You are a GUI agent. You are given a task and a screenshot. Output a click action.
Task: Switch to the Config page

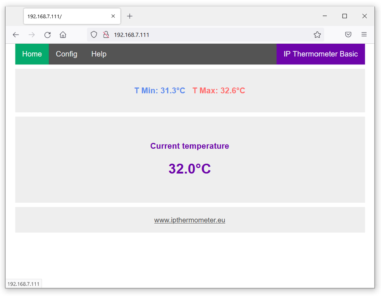tap(66, 54)
